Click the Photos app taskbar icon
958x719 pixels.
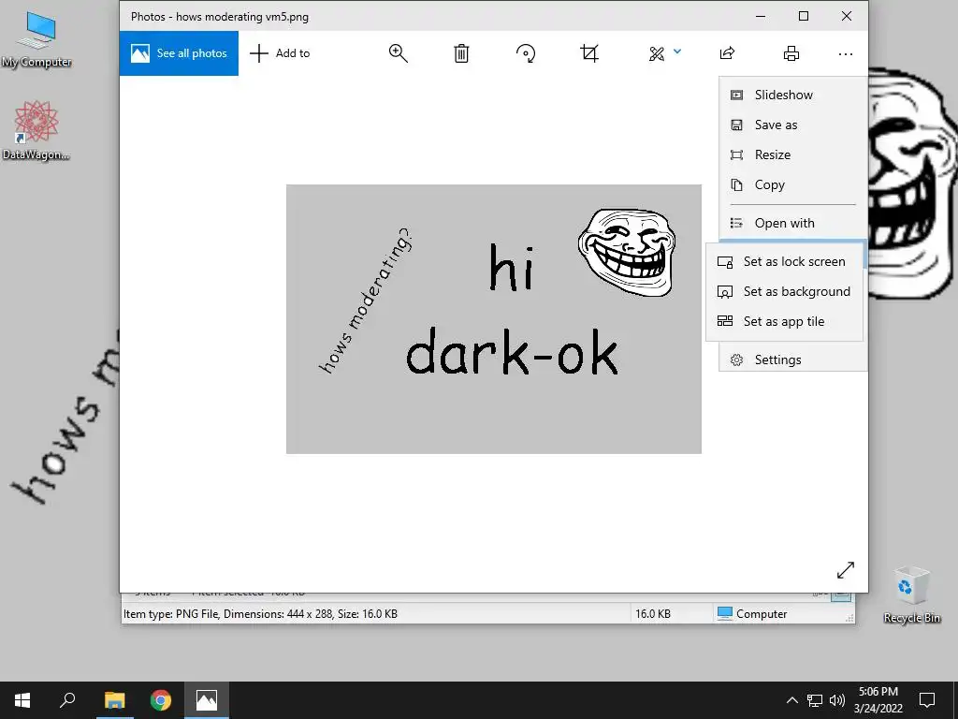tap(207, 700)
